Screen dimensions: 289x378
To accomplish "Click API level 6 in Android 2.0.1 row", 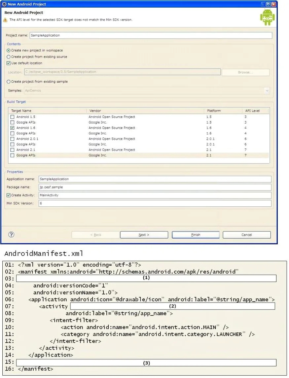I will pyautogui.click(x=245, y=139).
